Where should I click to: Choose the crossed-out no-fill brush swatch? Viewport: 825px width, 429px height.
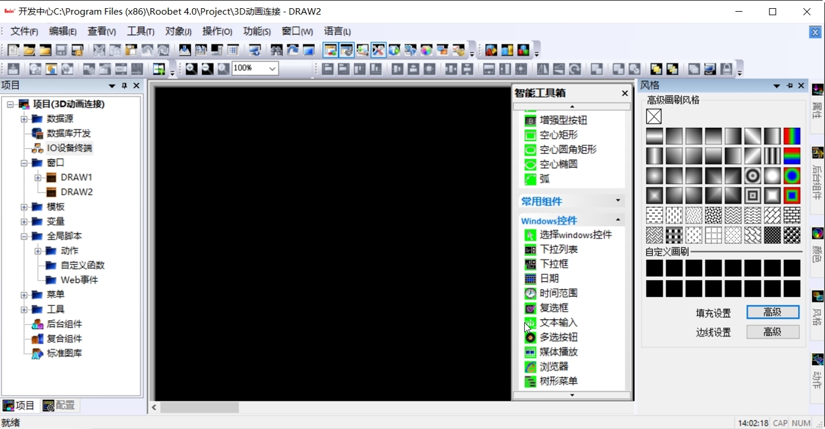(x=654, y=117)
